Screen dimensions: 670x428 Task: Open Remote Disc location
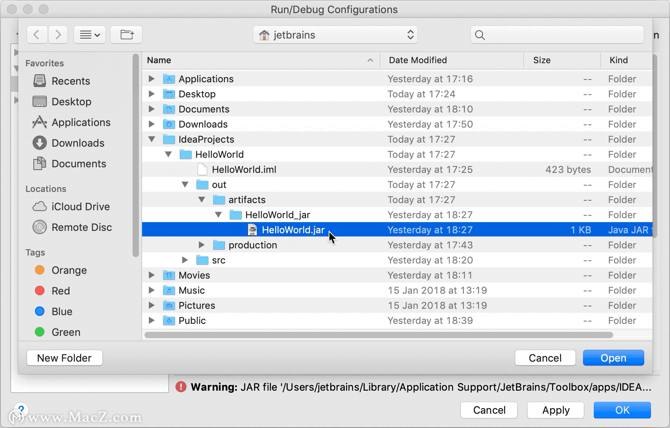point(72,227)
